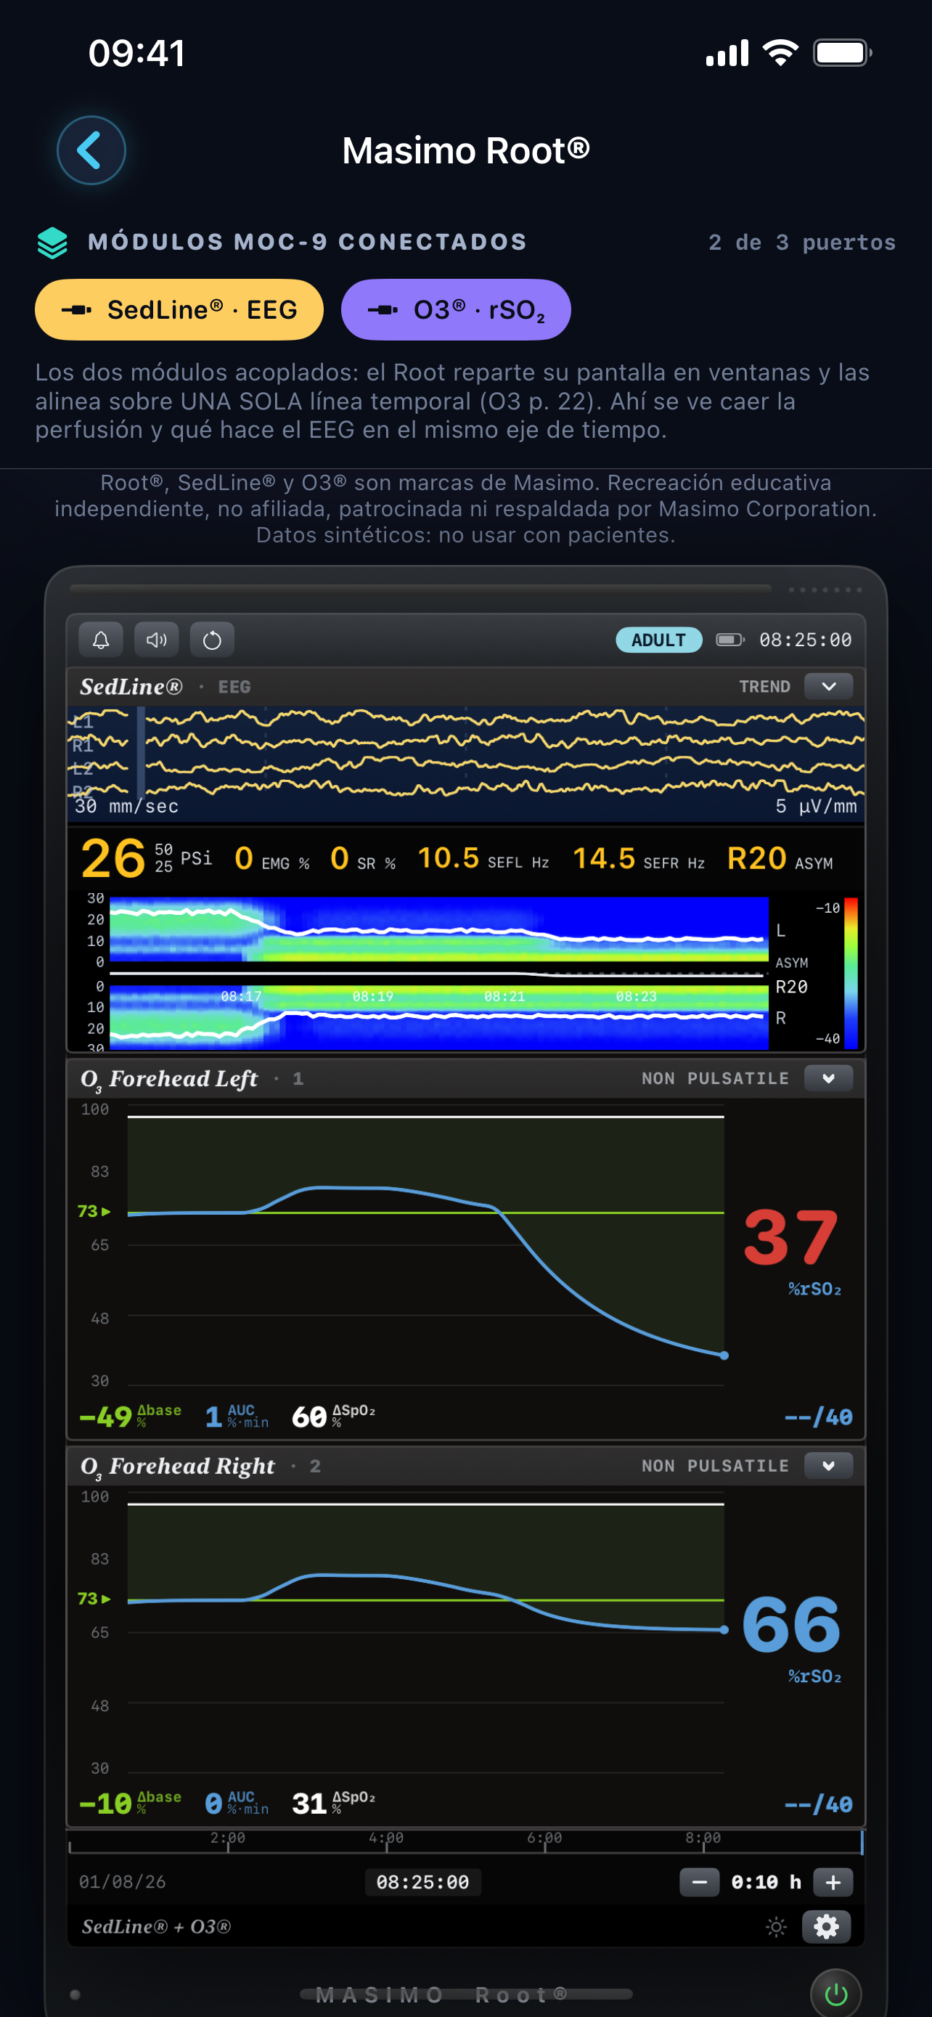Tap the Forehead Right rSO2 value 66
Viewport: 932px width, 2017px height.
click(x=790, y=1626)
